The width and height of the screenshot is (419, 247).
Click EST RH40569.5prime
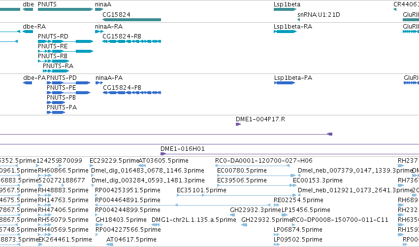[63, 230]
